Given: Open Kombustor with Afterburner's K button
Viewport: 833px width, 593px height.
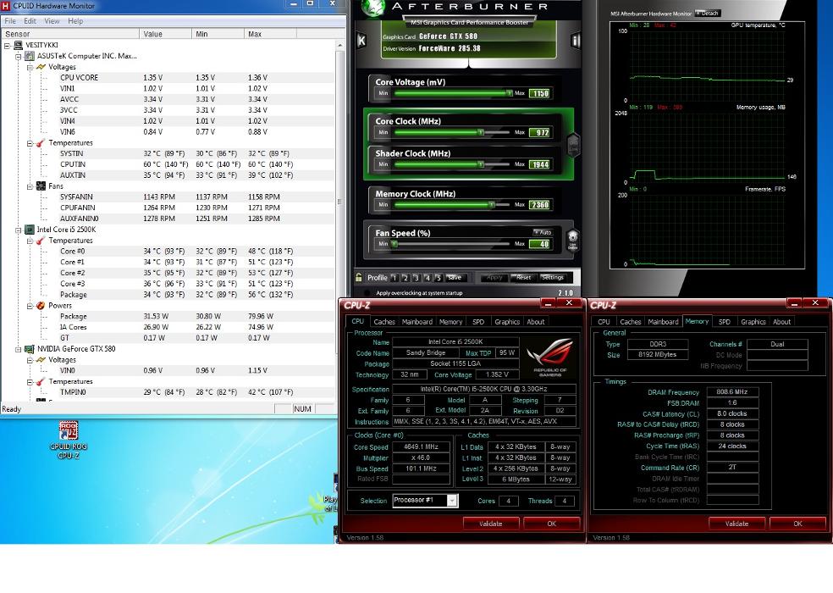Looking at the screenshot, I should tap(361, 41).
